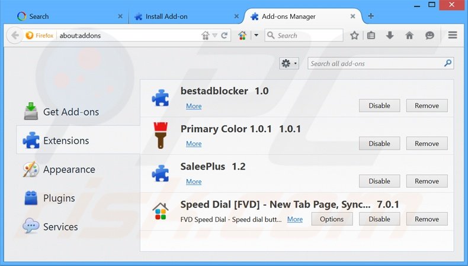468x266 pixels.
Task: Open the chat smiley face icon
Action: pos(429,35)
